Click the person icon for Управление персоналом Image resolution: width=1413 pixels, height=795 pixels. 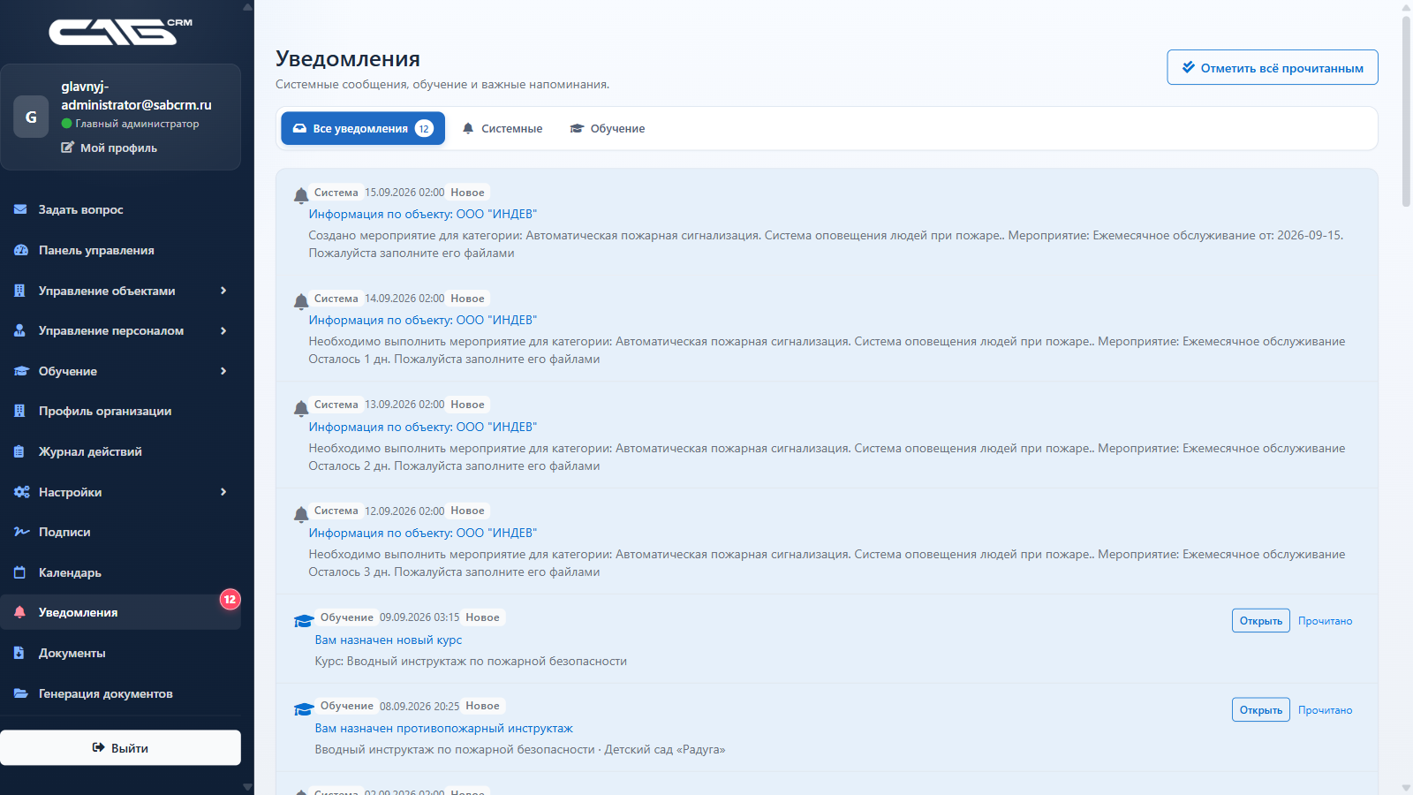click(19, 330)
